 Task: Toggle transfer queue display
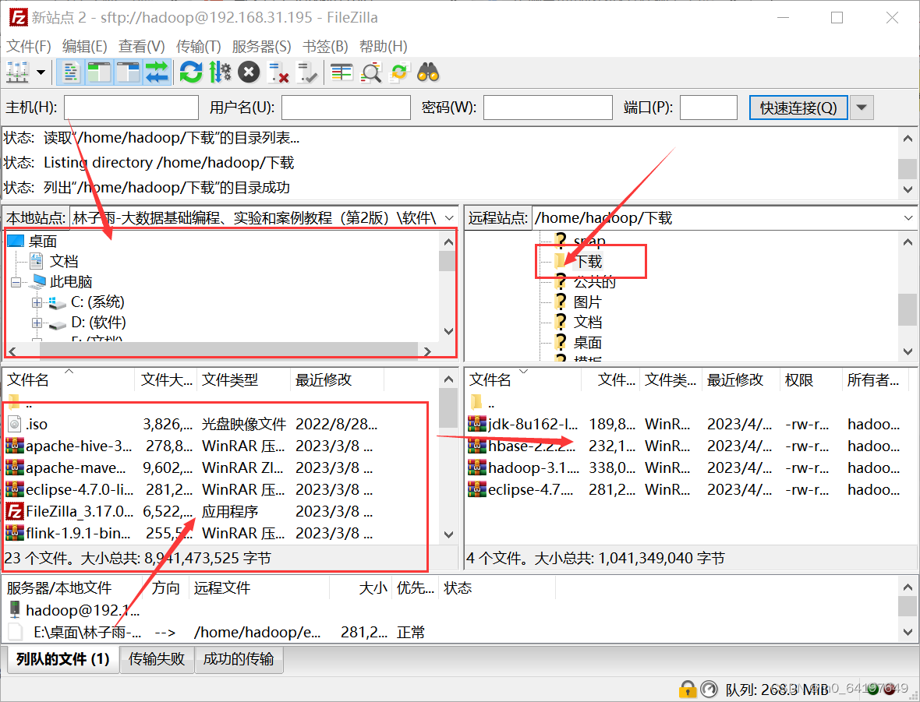157,72
